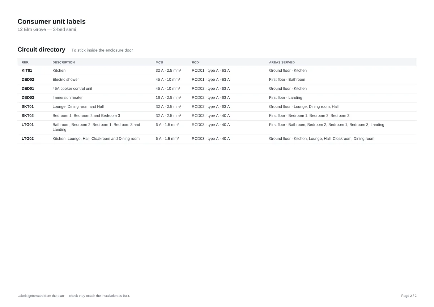Click the LTG01 reference cell
The width and height of the screenshot is (434, 307).
click(27, 125)
